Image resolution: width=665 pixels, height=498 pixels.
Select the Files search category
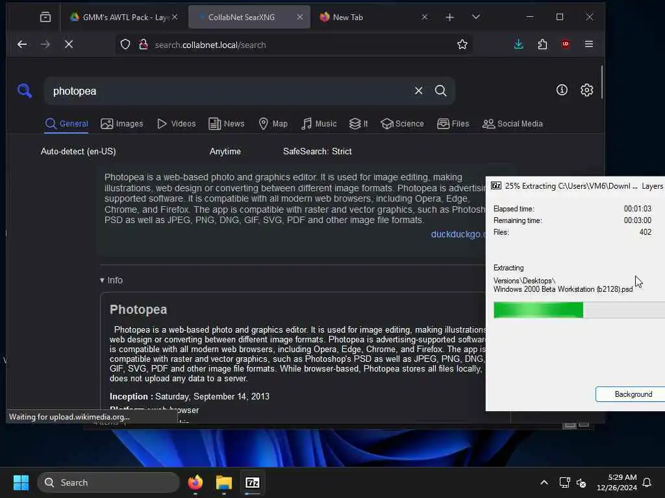coord(453,124)
